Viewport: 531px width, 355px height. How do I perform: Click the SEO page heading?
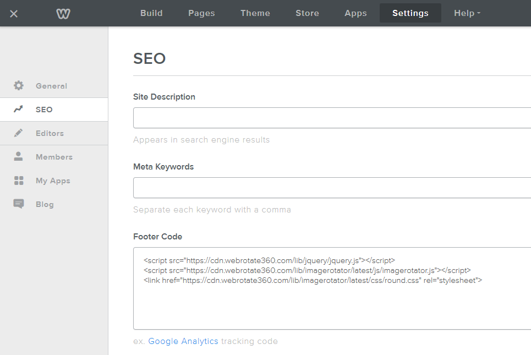[x=149, y=58]
